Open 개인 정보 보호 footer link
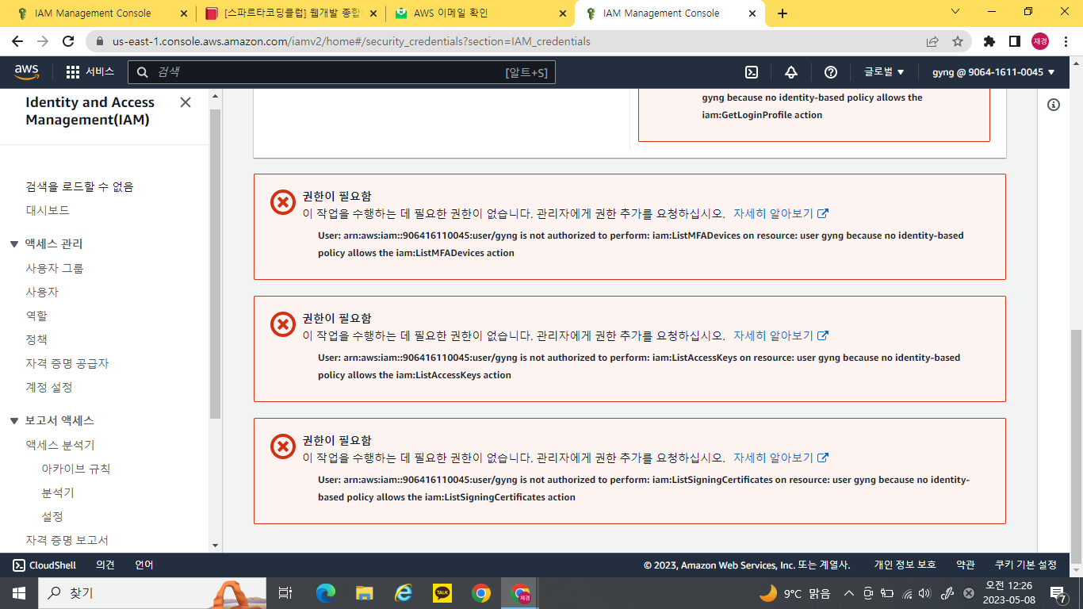 pos(905,565)
